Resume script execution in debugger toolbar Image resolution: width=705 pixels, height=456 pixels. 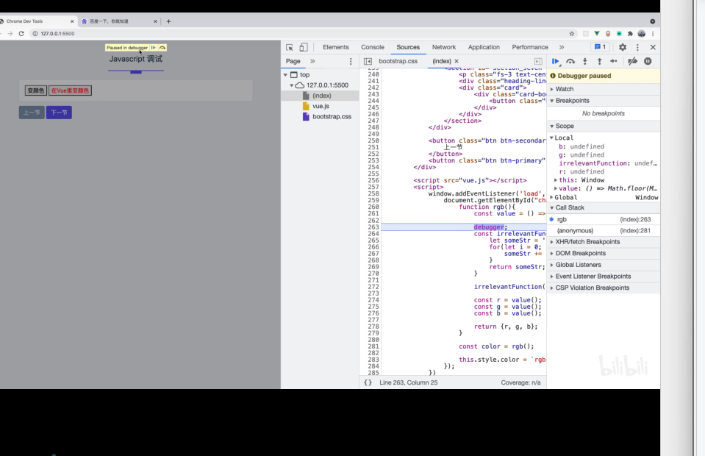tap(556, 61)
